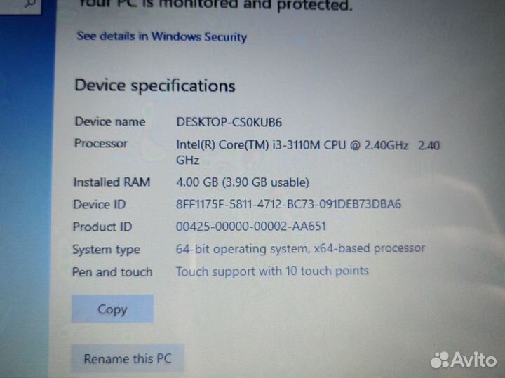Select the DESKTOP-CS0KUB6 device name value

click(x=229, y=122)
